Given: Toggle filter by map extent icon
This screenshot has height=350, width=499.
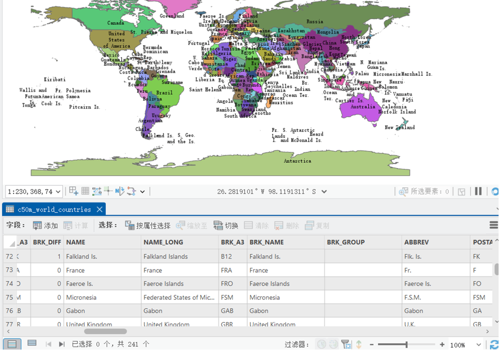Looking at the screenshot, I should click(346, 344).
